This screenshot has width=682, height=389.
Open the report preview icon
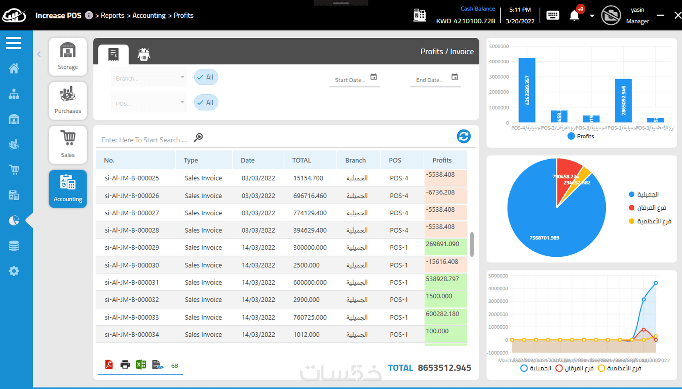[x=158, y=364]
